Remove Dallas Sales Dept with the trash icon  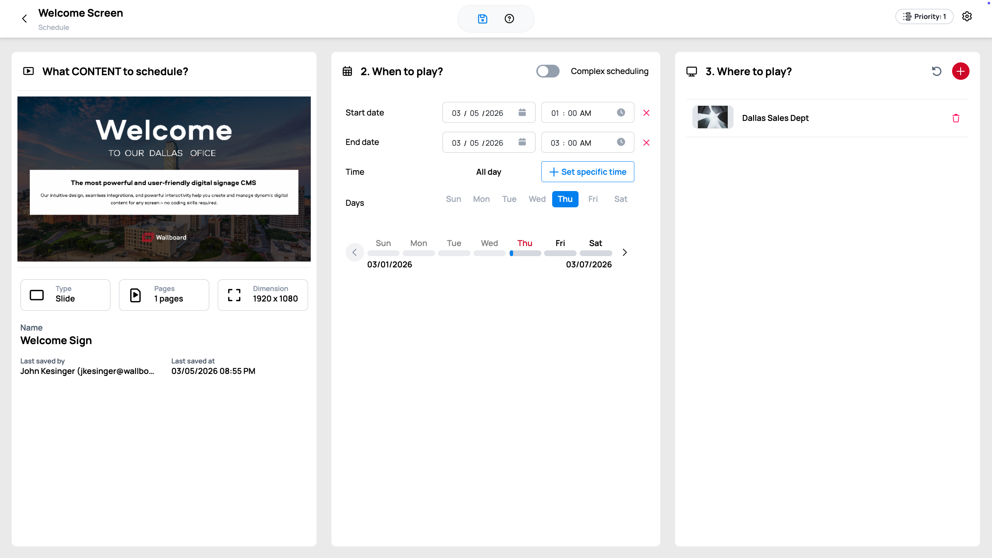pyautogui.click(x=956, y=118)
